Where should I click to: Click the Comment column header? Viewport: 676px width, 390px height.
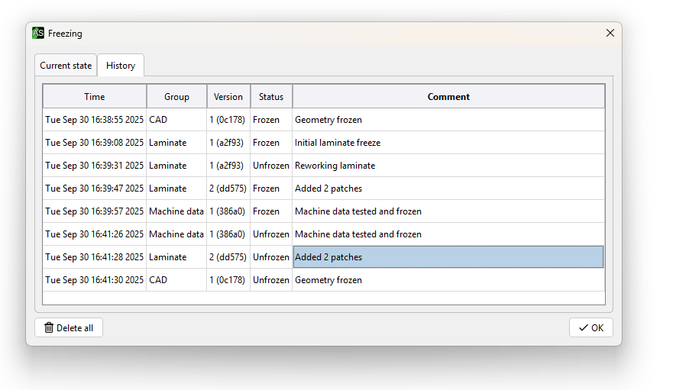click(448, 97)
